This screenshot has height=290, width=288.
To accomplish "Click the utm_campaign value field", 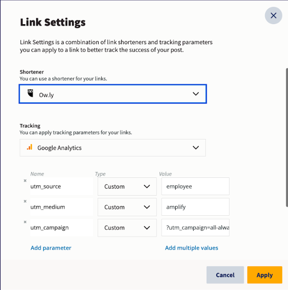I will [195, 228].
